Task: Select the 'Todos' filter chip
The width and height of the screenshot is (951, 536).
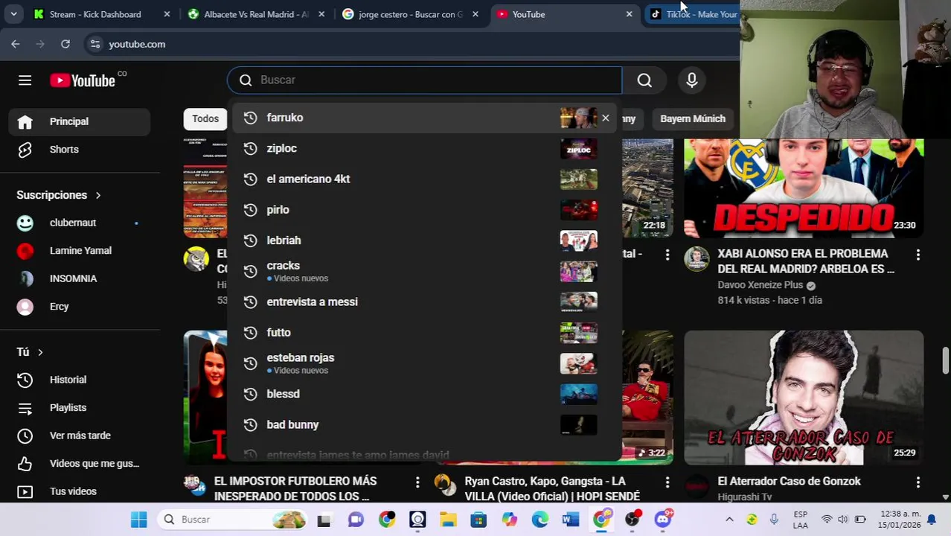Action: pyautogui.click(x=205, y=118)
